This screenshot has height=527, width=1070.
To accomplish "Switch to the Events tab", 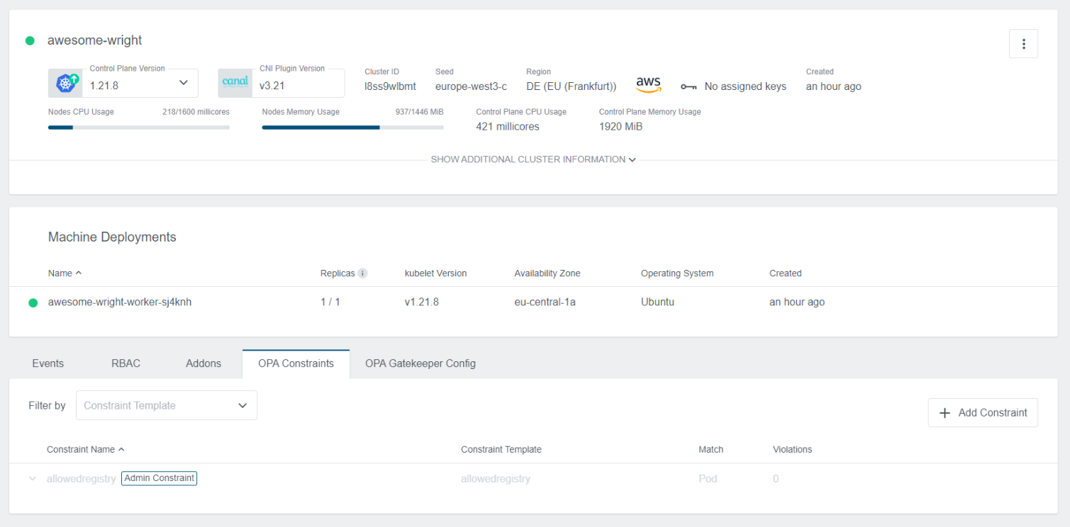I will 48,363.
